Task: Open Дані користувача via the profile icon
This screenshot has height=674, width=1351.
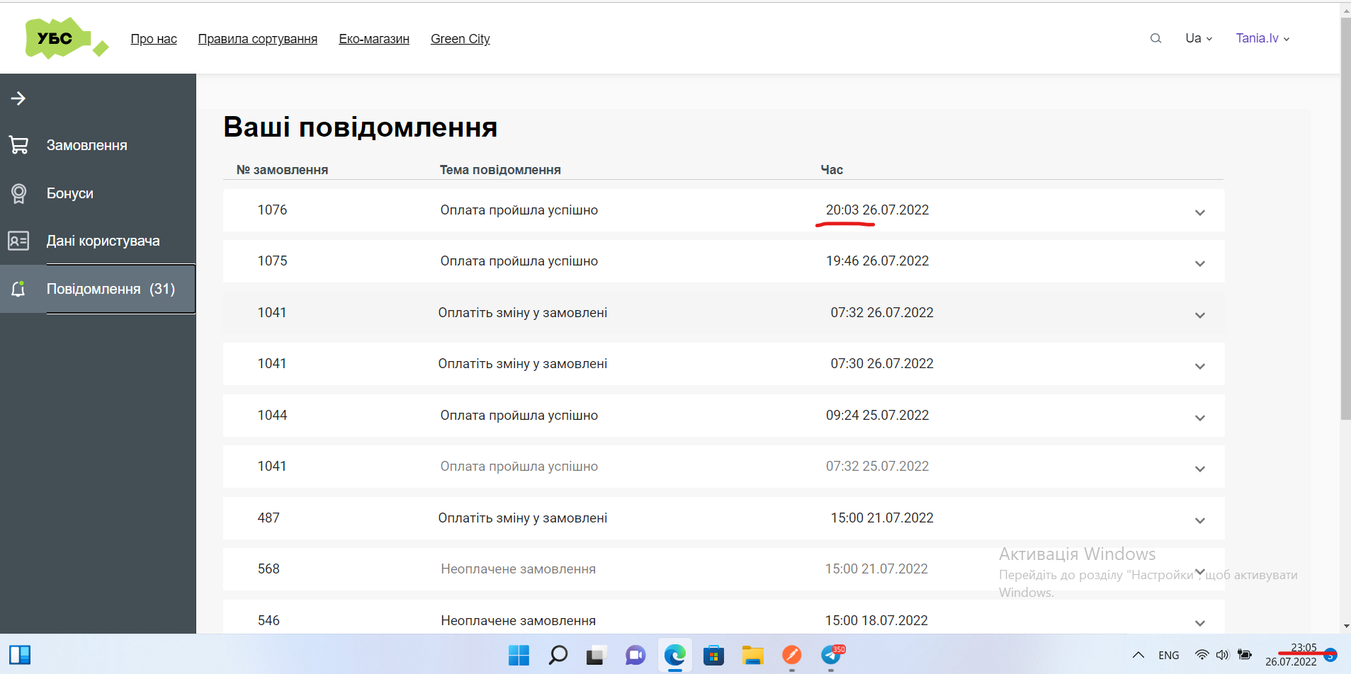Action: pos(19,241)
